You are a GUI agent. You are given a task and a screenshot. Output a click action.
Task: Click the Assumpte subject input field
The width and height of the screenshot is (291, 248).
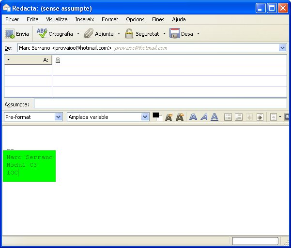pos(160,104)
